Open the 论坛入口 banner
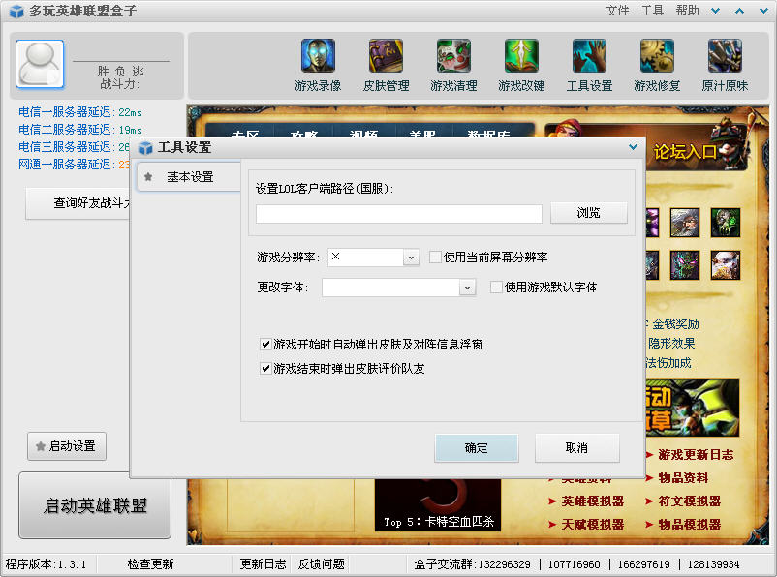This screenshot has height=577, width=777. (x=685, y=152)
